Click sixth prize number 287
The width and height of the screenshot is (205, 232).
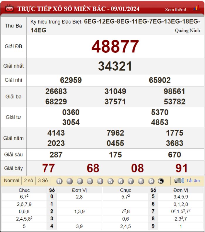pos(56,155)
